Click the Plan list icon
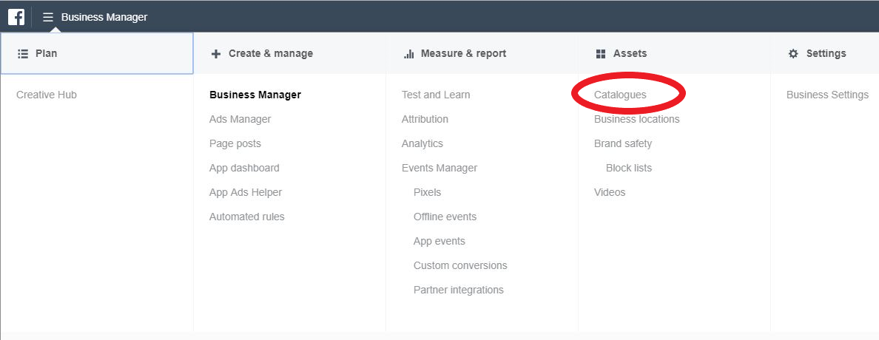 point(23,54)
